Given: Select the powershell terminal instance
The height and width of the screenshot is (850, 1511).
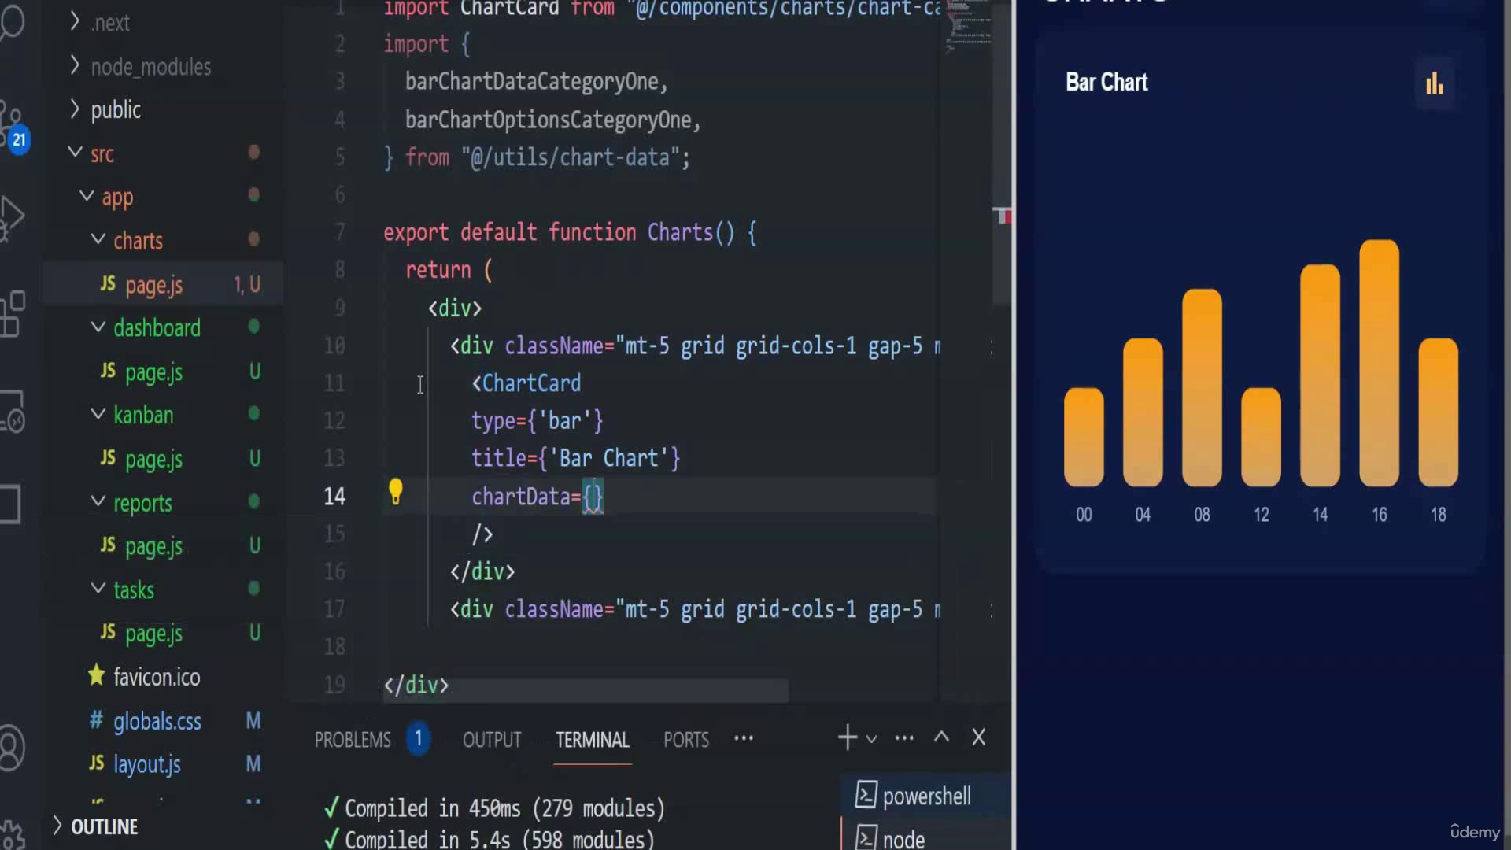Looking at the screenshot, I should [x=925, y=796].
